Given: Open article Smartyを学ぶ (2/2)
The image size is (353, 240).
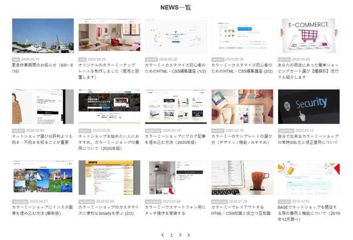Looking at the screenshot, I should [x=109, y=210].
